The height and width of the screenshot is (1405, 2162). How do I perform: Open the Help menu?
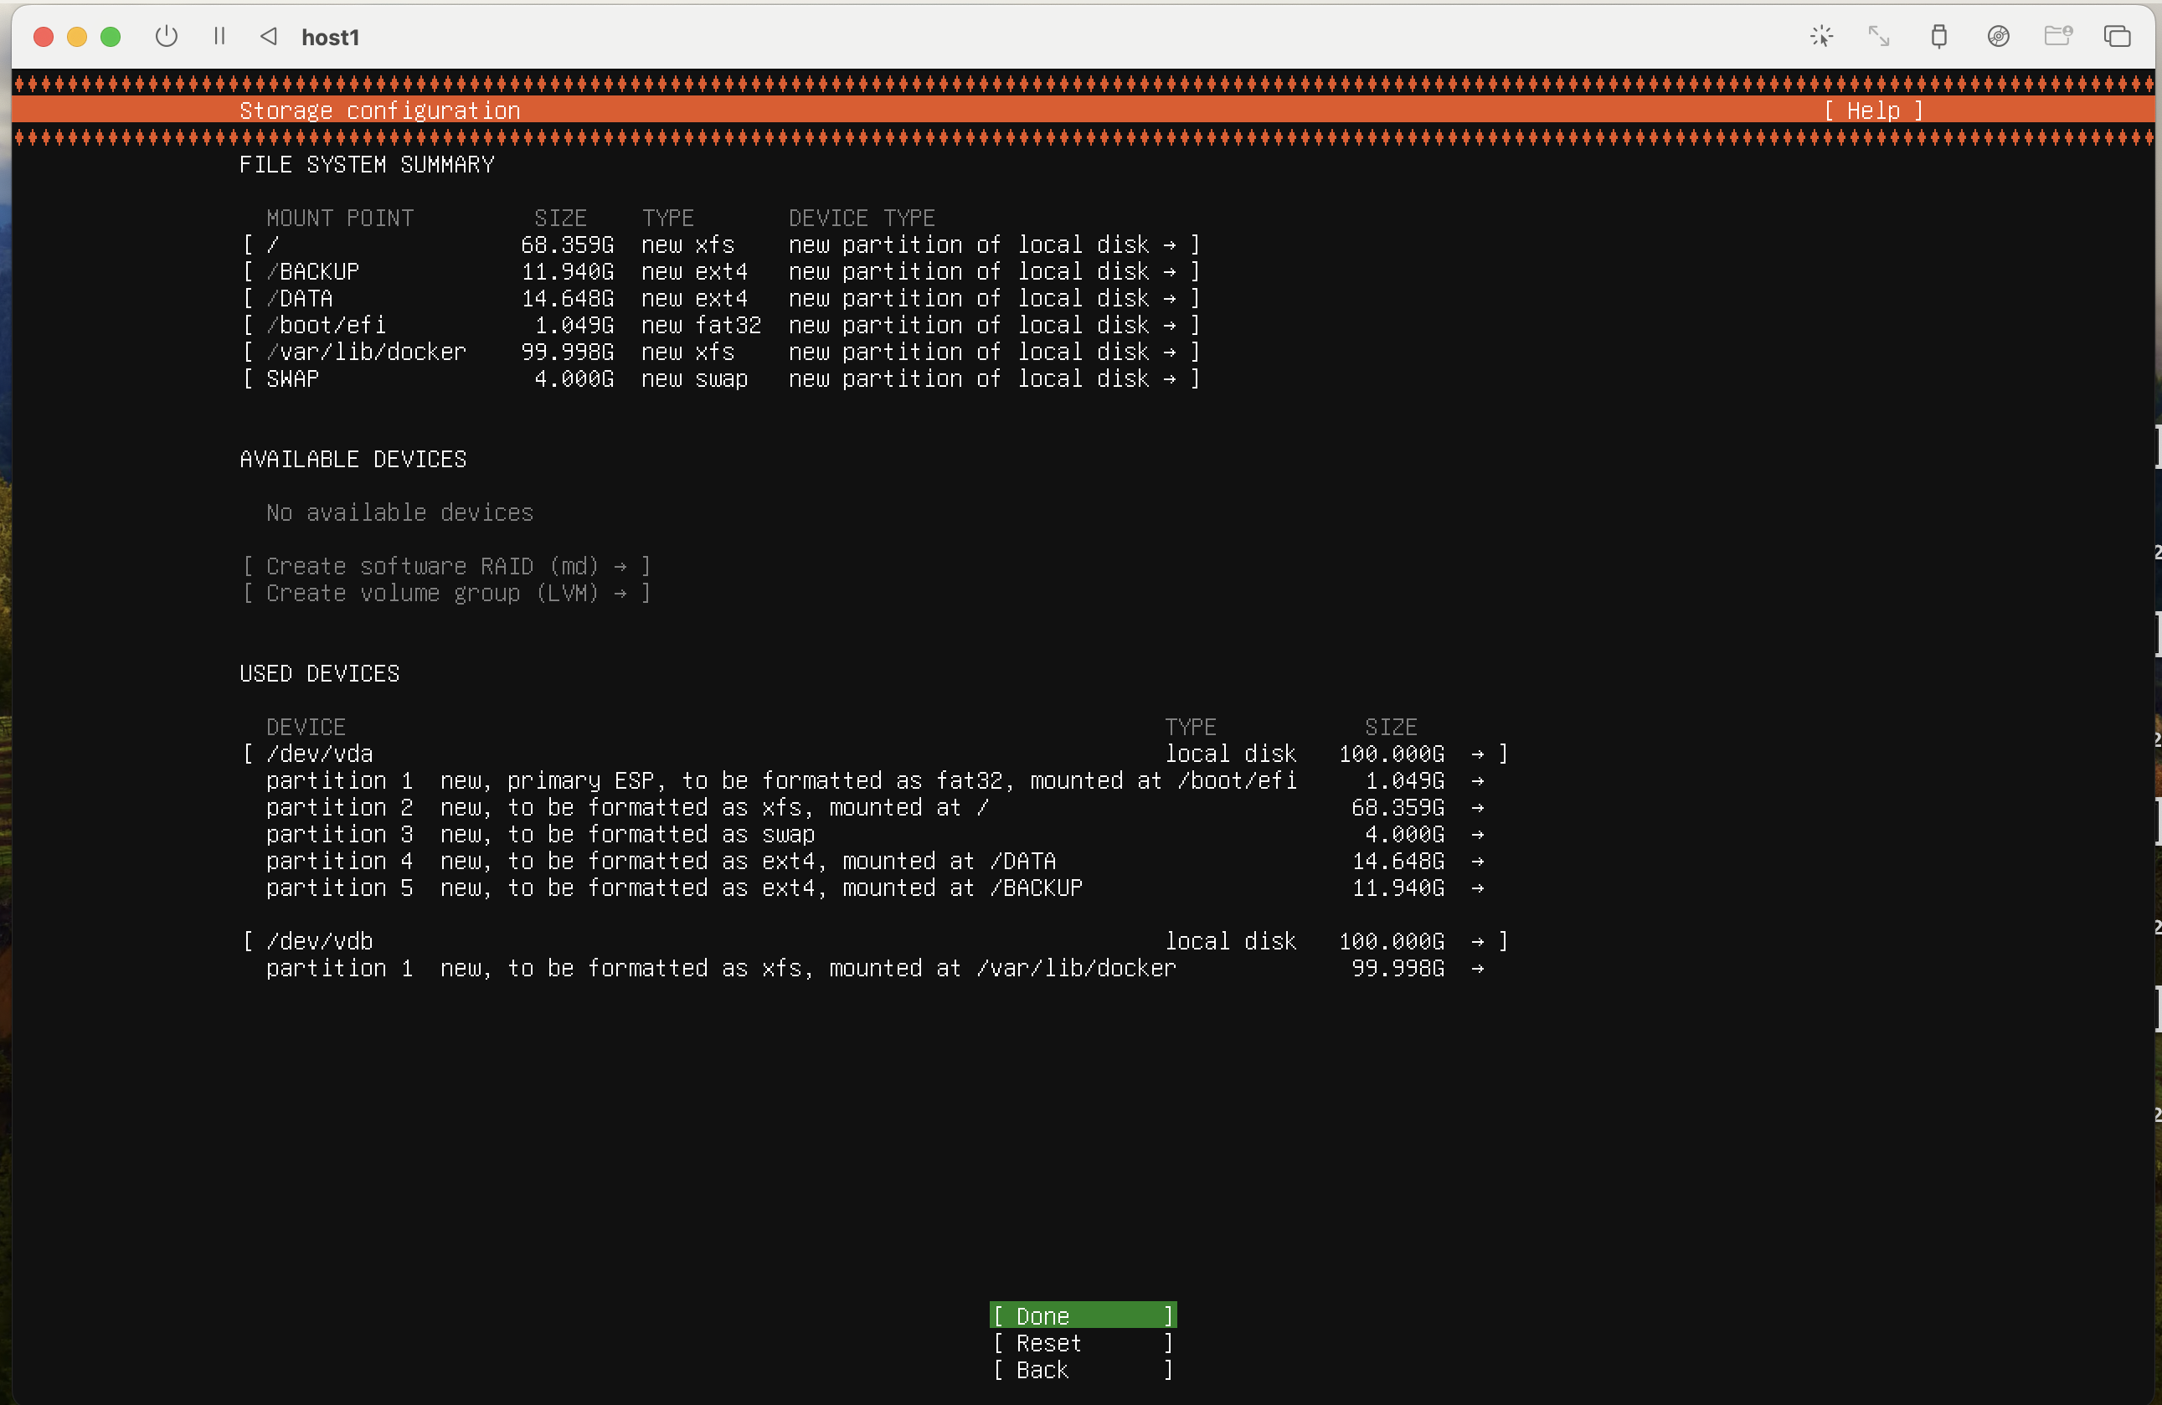pos(1872,111)
